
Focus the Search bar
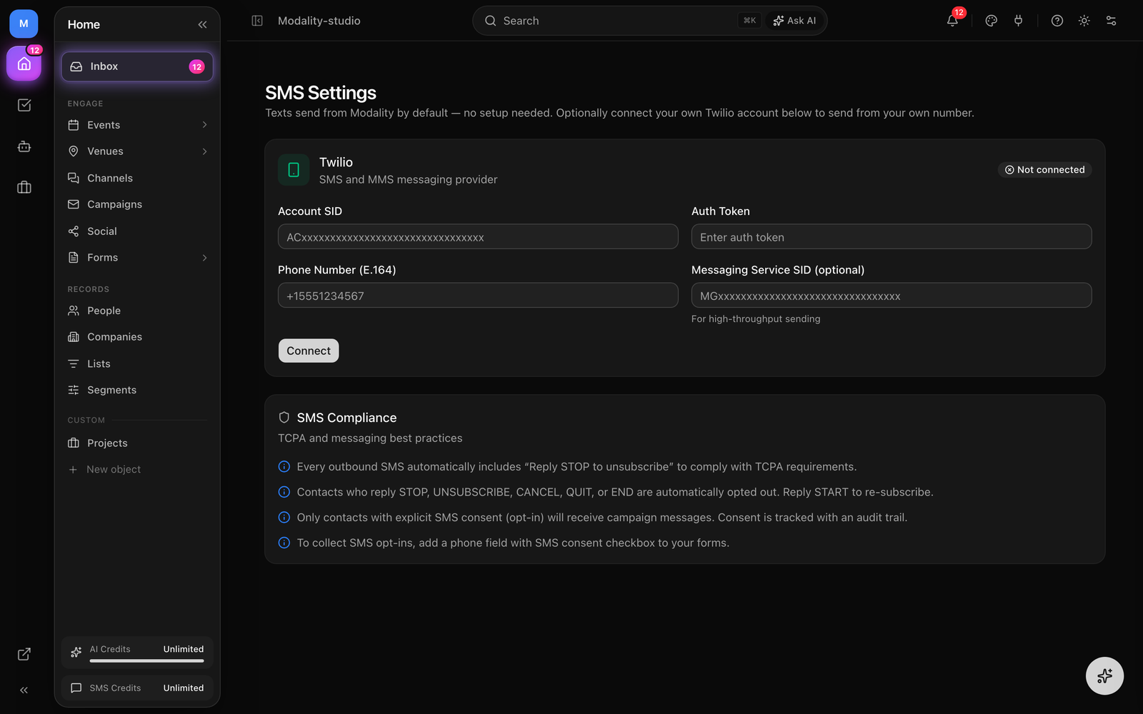click(650, 21)
